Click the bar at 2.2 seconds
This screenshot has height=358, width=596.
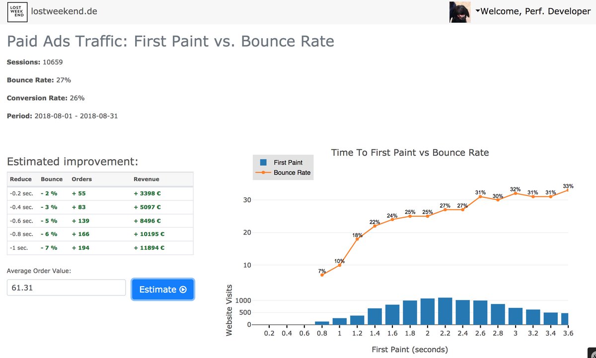[x=445, y=311]
